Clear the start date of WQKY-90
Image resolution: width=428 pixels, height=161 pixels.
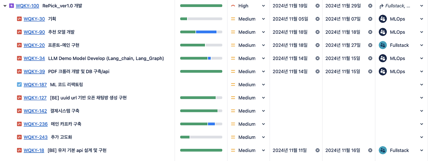point(317,32)
